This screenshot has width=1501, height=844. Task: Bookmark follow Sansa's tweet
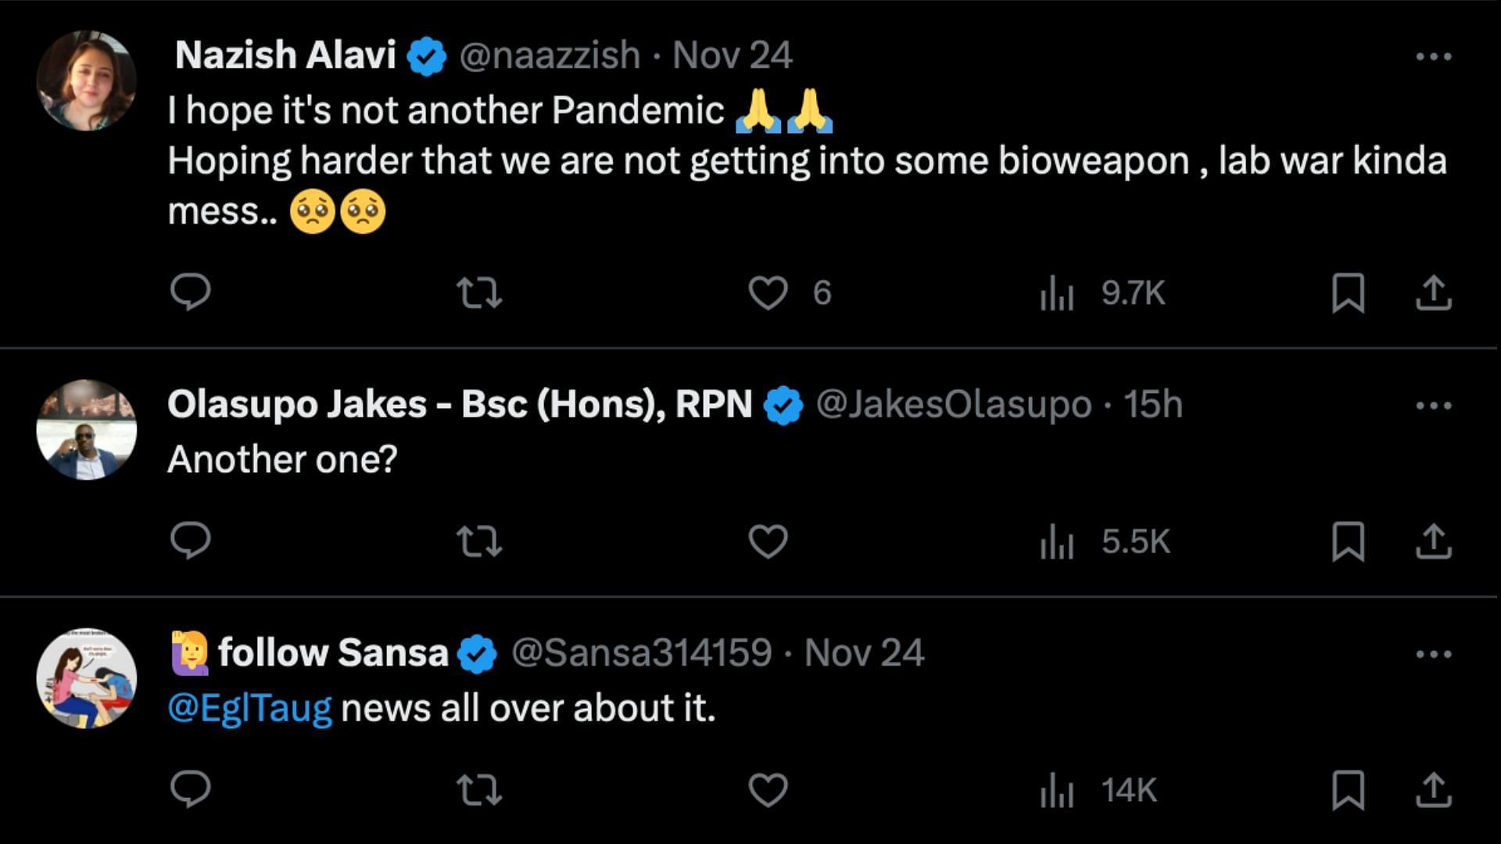1348,789
